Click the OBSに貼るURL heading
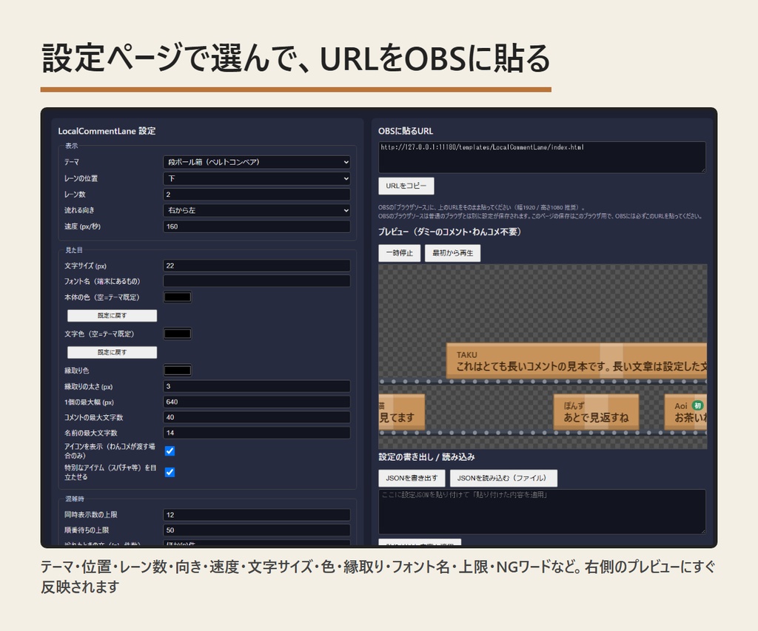 [406, 131]
